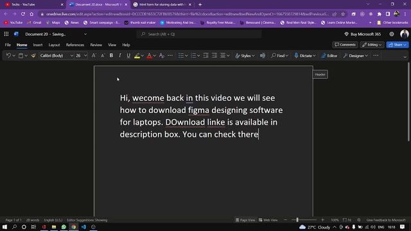Increase font size with Grow Font
This screenshot has width=411, height=231.
(94, 56)
